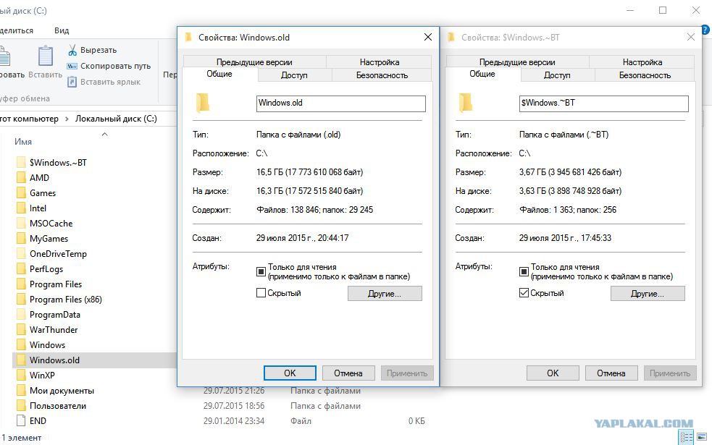
Task: Click the OneDriveTemp folder icon
Action: point(21,253)
